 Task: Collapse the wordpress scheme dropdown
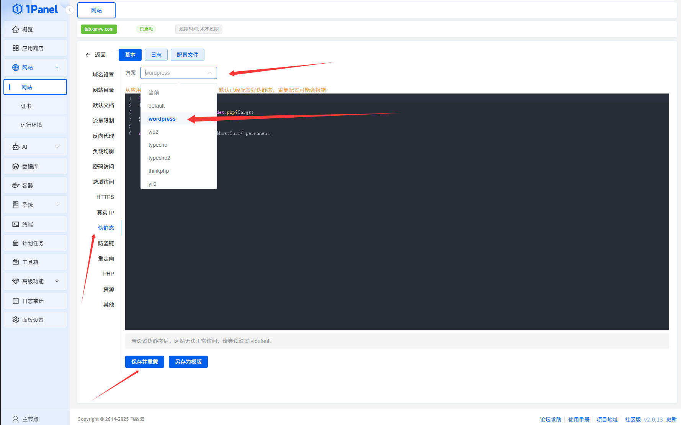[209, 73]
